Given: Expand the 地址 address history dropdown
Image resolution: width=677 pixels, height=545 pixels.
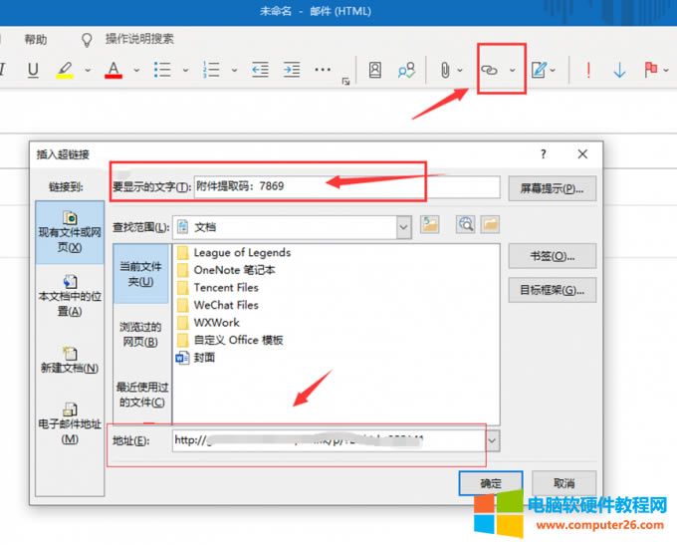Looking at the screenshot, I should 493,440.
